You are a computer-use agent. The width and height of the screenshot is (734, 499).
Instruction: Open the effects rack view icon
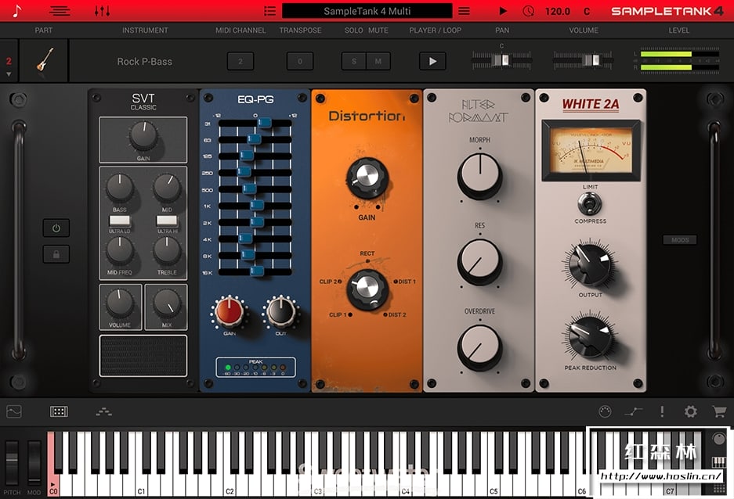click(59, 411)
